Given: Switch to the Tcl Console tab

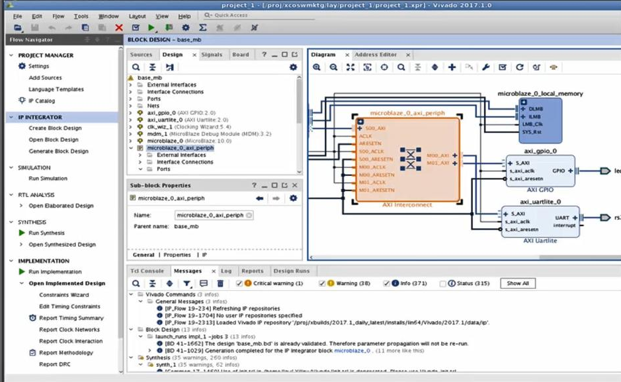Looking at the screenshot, I should pos(147,271).
